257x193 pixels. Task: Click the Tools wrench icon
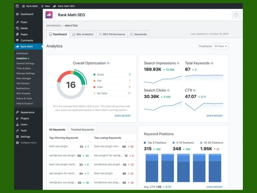pyautogui.click(x=17, y=130)
